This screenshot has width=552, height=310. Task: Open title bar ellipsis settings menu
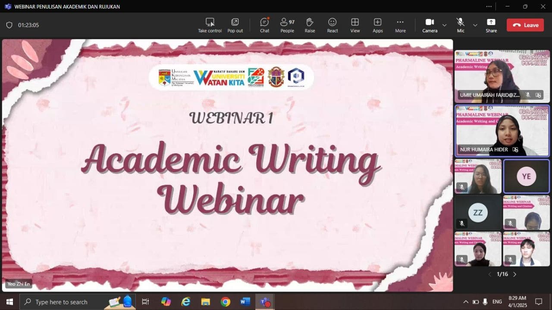coord(489,6)
